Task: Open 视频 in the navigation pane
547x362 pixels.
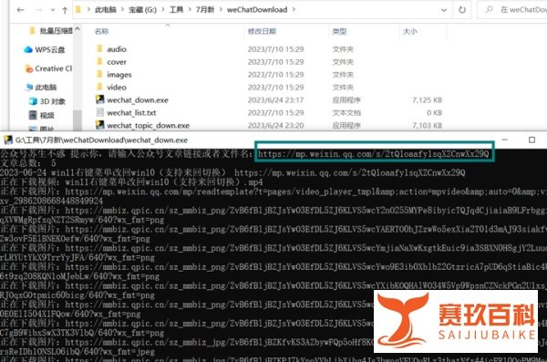Action: click(x=46, y=116)
